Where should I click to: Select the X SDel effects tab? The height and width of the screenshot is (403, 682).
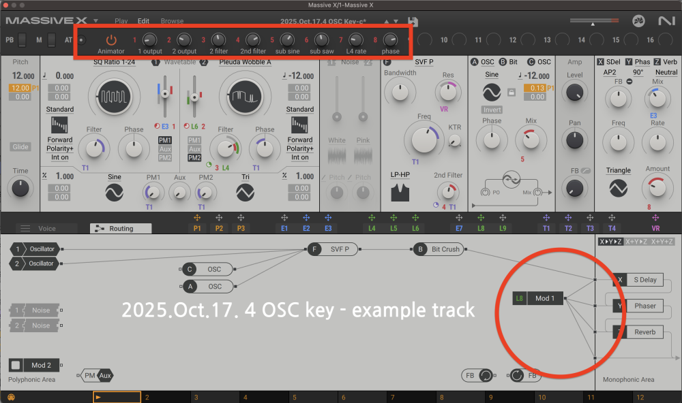click(x=608, y=62)
